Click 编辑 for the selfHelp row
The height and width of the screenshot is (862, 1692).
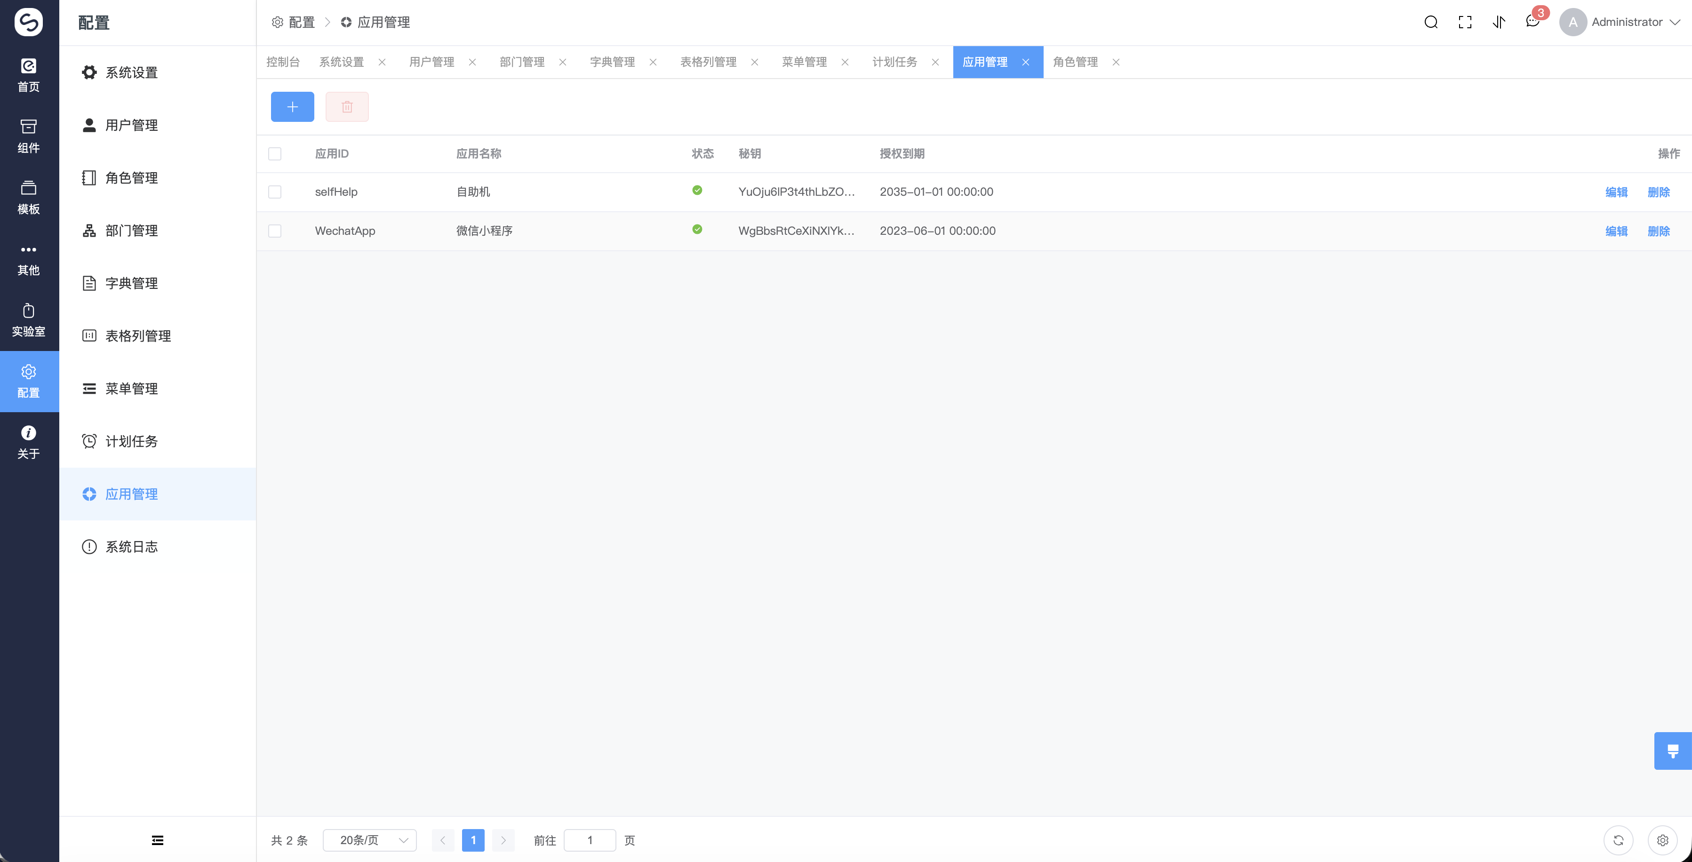[x=1616, y=192]
